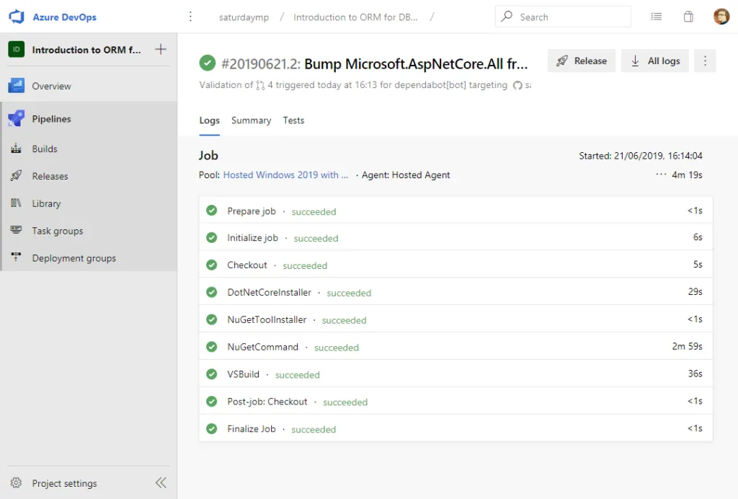The height and width of the screenshot is (499, 738).
Task: Click the VSBuild success check icon
Action: click(x=212, y=374)
